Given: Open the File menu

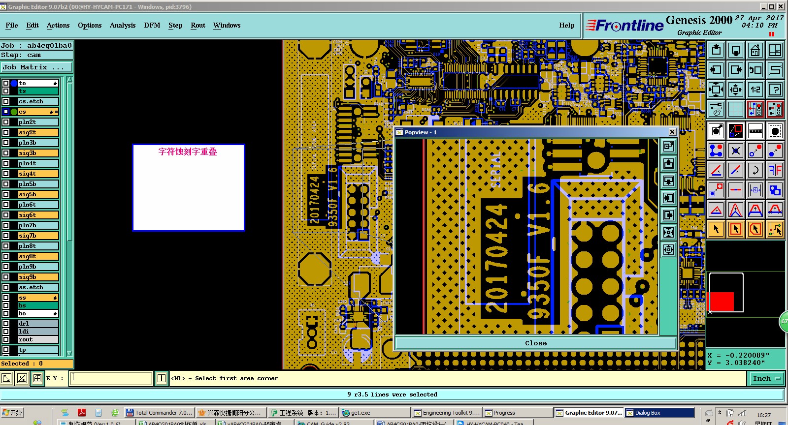Looking at the screenshot, I should [x=12, y=25].
